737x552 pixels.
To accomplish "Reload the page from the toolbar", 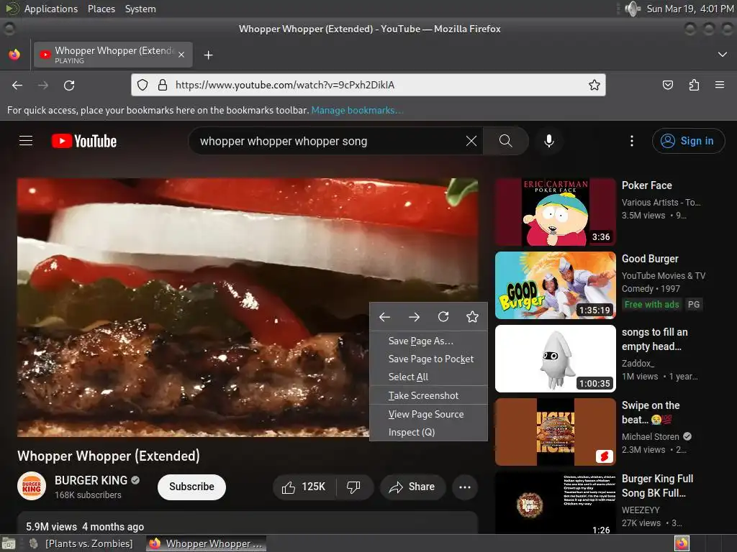I will (69, 85).
